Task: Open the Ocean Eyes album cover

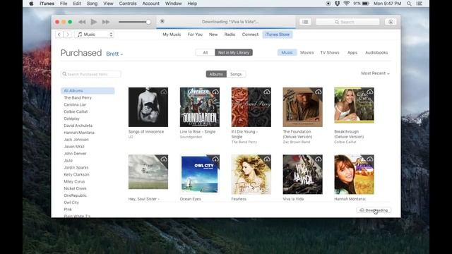Action: click(x=199, y=174)
